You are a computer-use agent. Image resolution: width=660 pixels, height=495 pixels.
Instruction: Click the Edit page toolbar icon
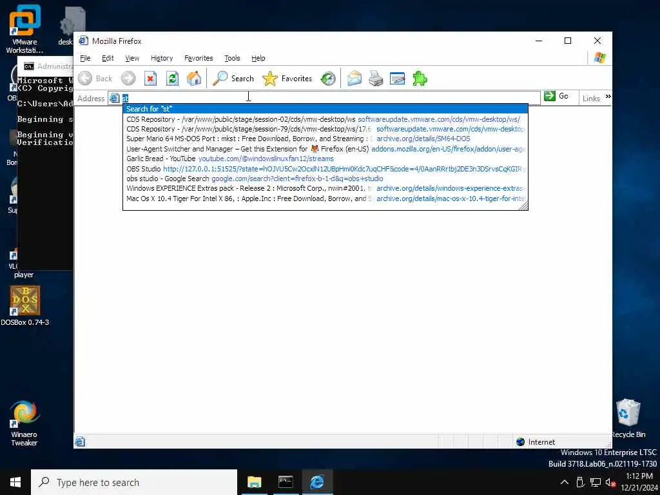click(x=397, y=78)
